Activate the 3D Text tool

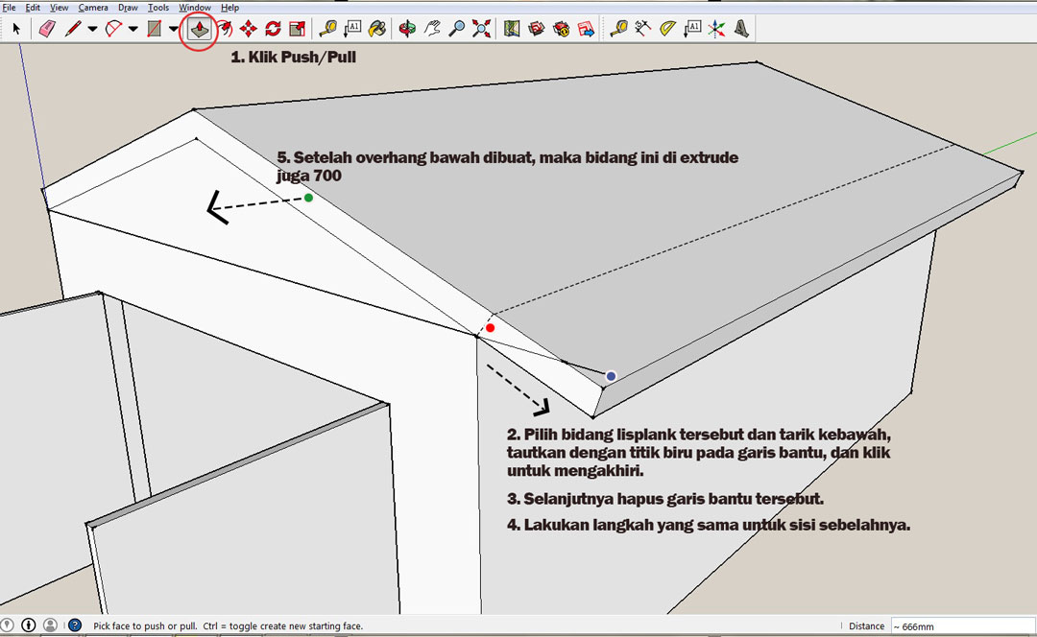(x=741, y=29)
